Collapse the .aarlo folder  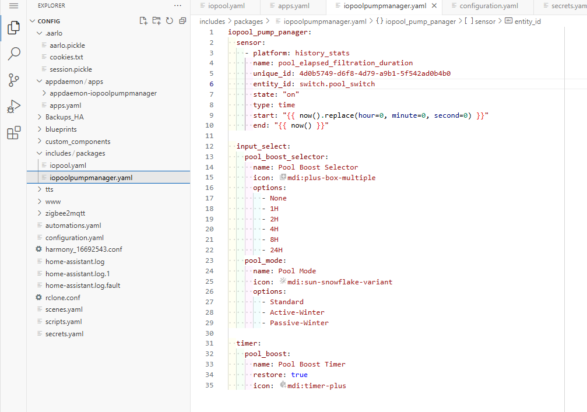tap(39, 33)
